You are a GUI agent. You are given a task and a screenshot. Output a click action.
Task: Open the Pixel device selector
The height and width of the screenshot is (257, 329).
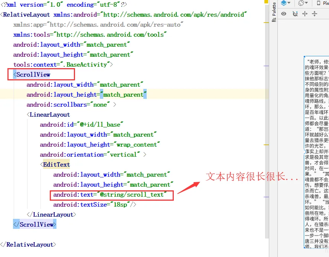323,3
